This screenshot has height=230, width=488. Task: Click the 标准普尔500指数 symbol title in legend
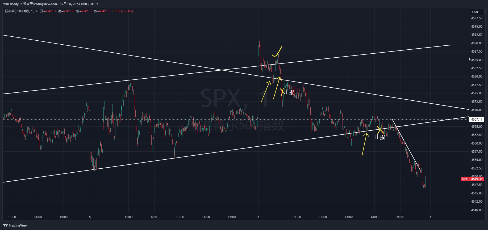[x=17, y=11]
